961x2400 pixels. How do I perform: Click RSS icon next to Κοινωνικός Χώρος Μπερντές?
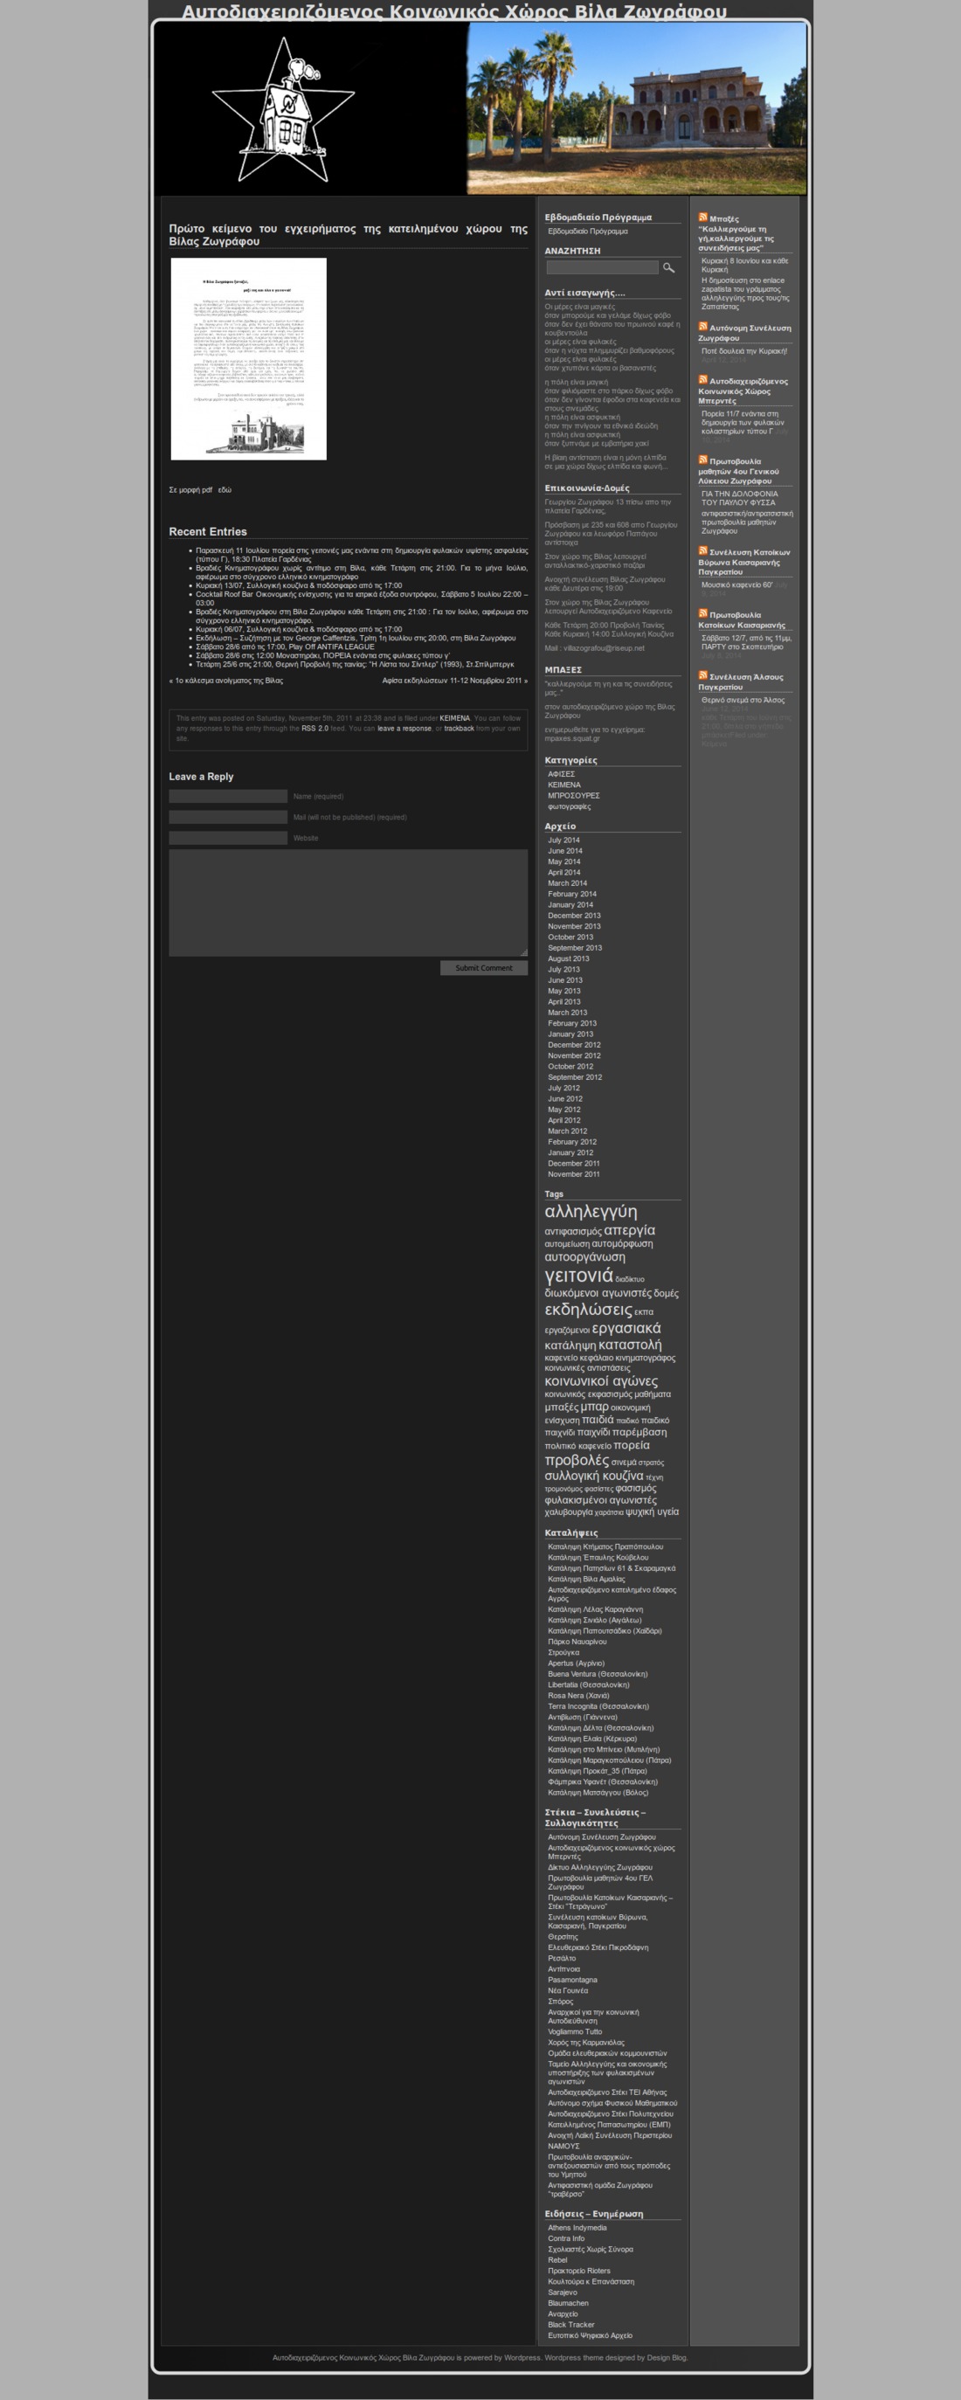point(703,379)
